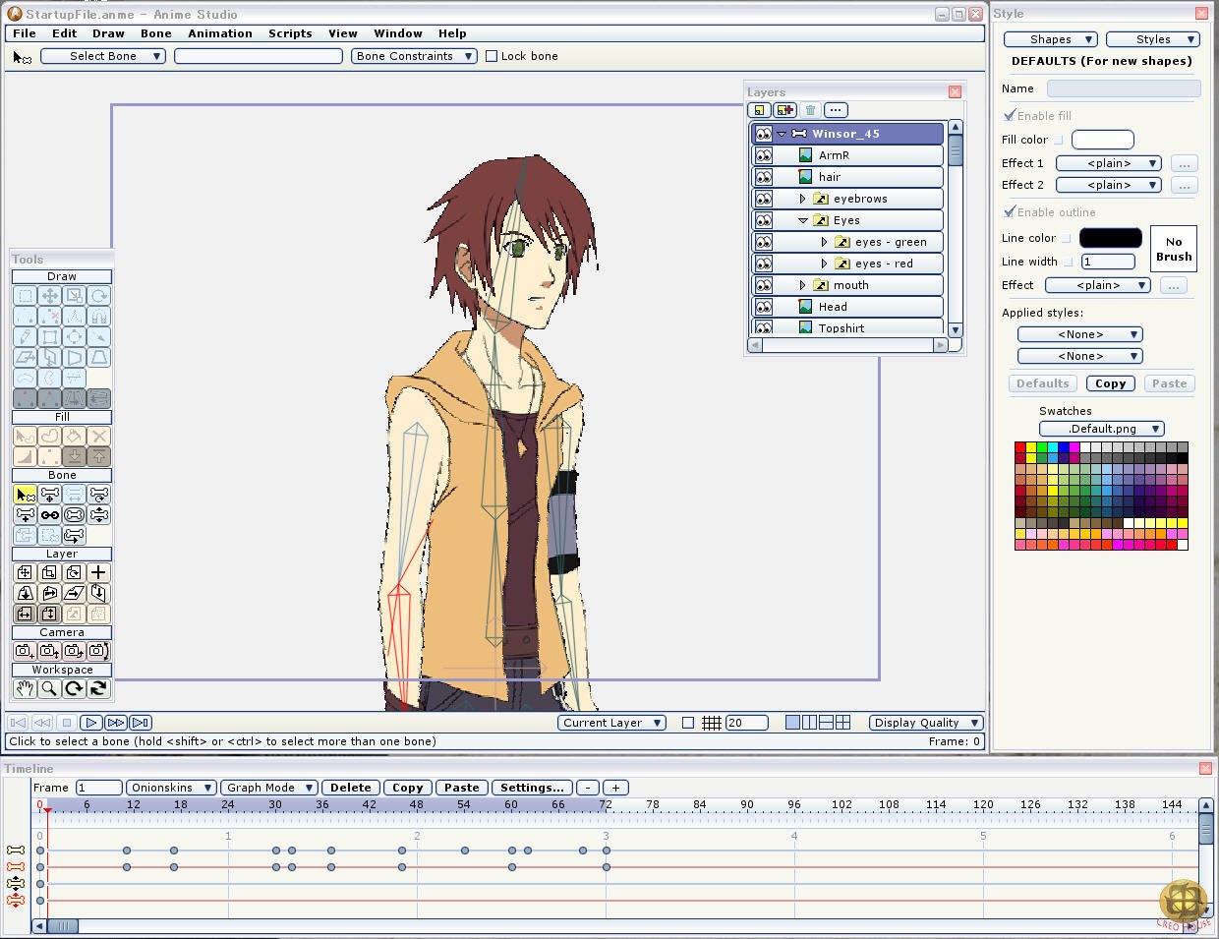Toggle the Fill color checkbox in Style panel
The width and height of the screenshot is (1219, 939).
click(x=1059, y=141)
